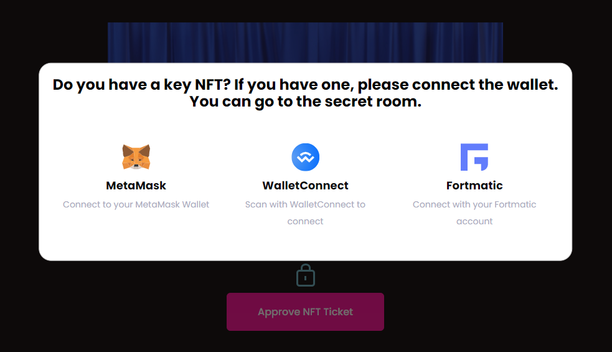Viewport: 612px width, 352px height.
Task: Click the word "account" under Fortmatic
Action: pyautogui.click(x=474, y=221)
